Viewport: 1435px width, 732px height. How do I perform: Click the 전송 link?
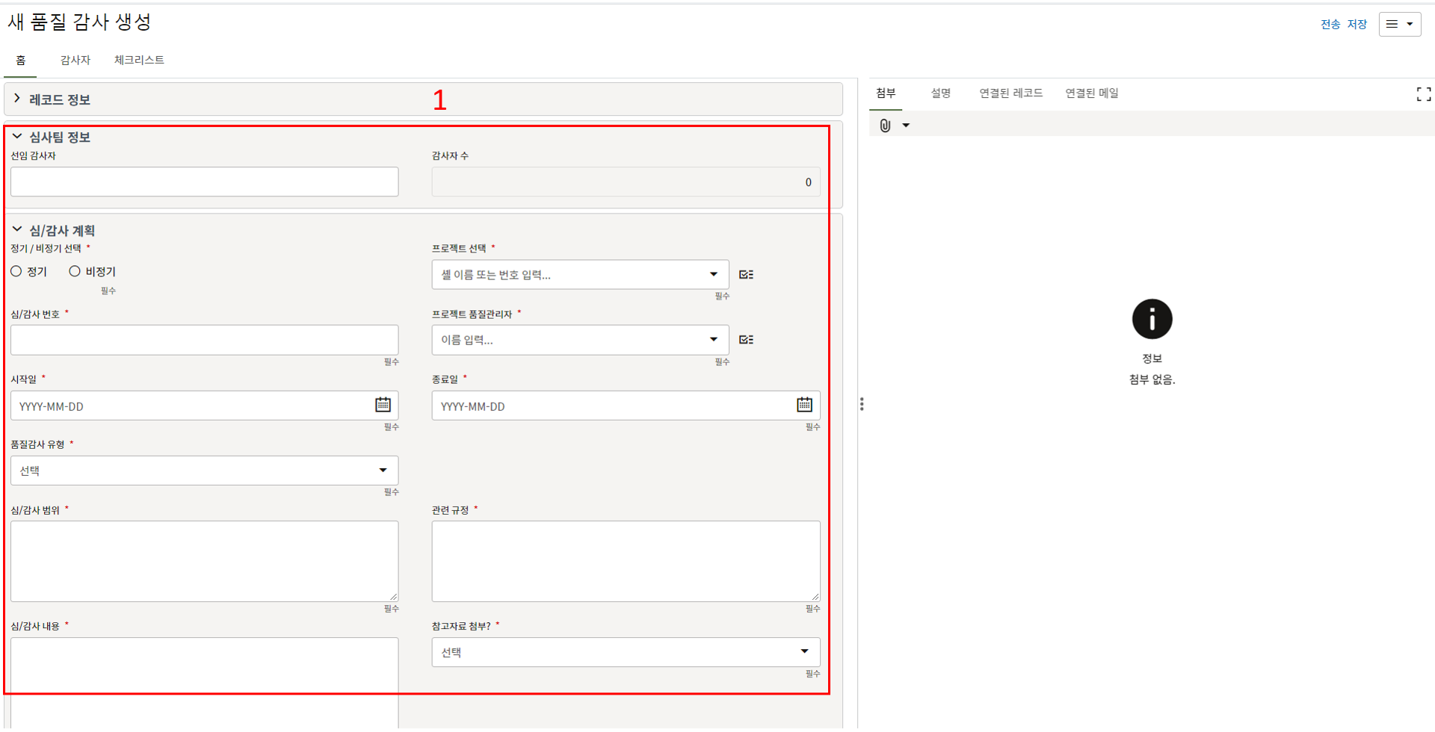1330,25
